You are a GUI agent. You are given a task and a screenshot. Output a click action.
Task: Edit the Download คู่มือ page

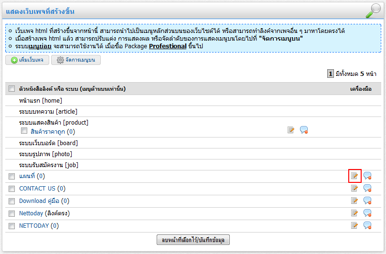354,201
